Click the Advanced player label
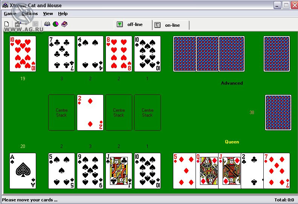Image resolution: width=298 pixels, height=204 pixels. tap(232, 83)
